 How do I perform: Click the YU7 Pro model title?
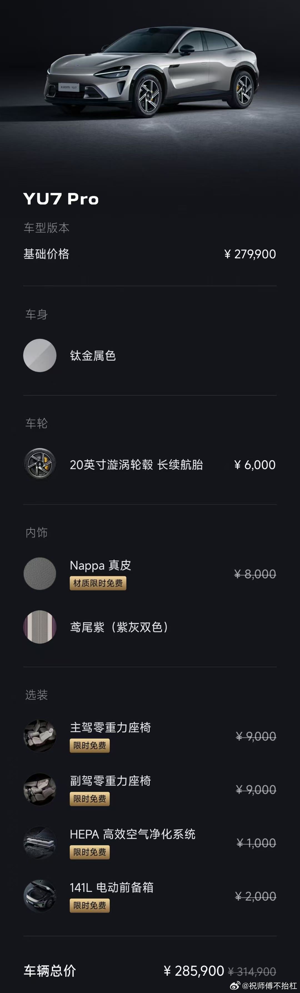click(61, 199)
